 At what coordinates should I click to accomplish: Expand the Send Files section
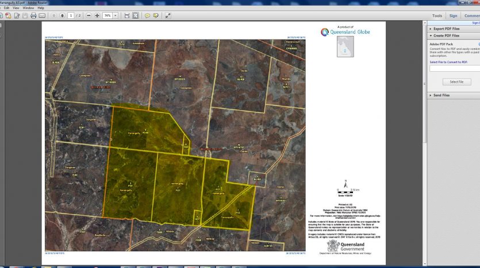point(441,95)
